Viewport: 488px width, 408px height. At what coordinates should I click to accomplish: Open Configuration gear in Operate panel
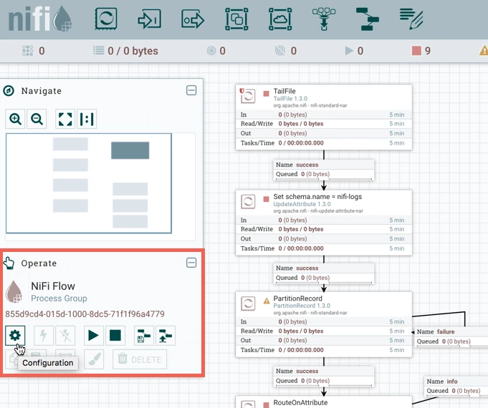point(15,336)
